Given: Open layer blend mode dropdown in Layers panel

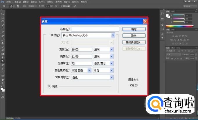Looking at the screenshot, I should 173,55.
